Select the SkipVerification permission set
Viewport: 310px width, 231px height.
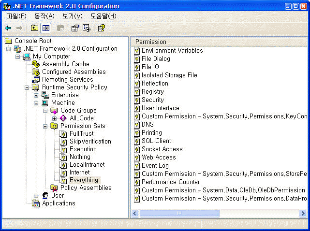(x=90, y=142)
